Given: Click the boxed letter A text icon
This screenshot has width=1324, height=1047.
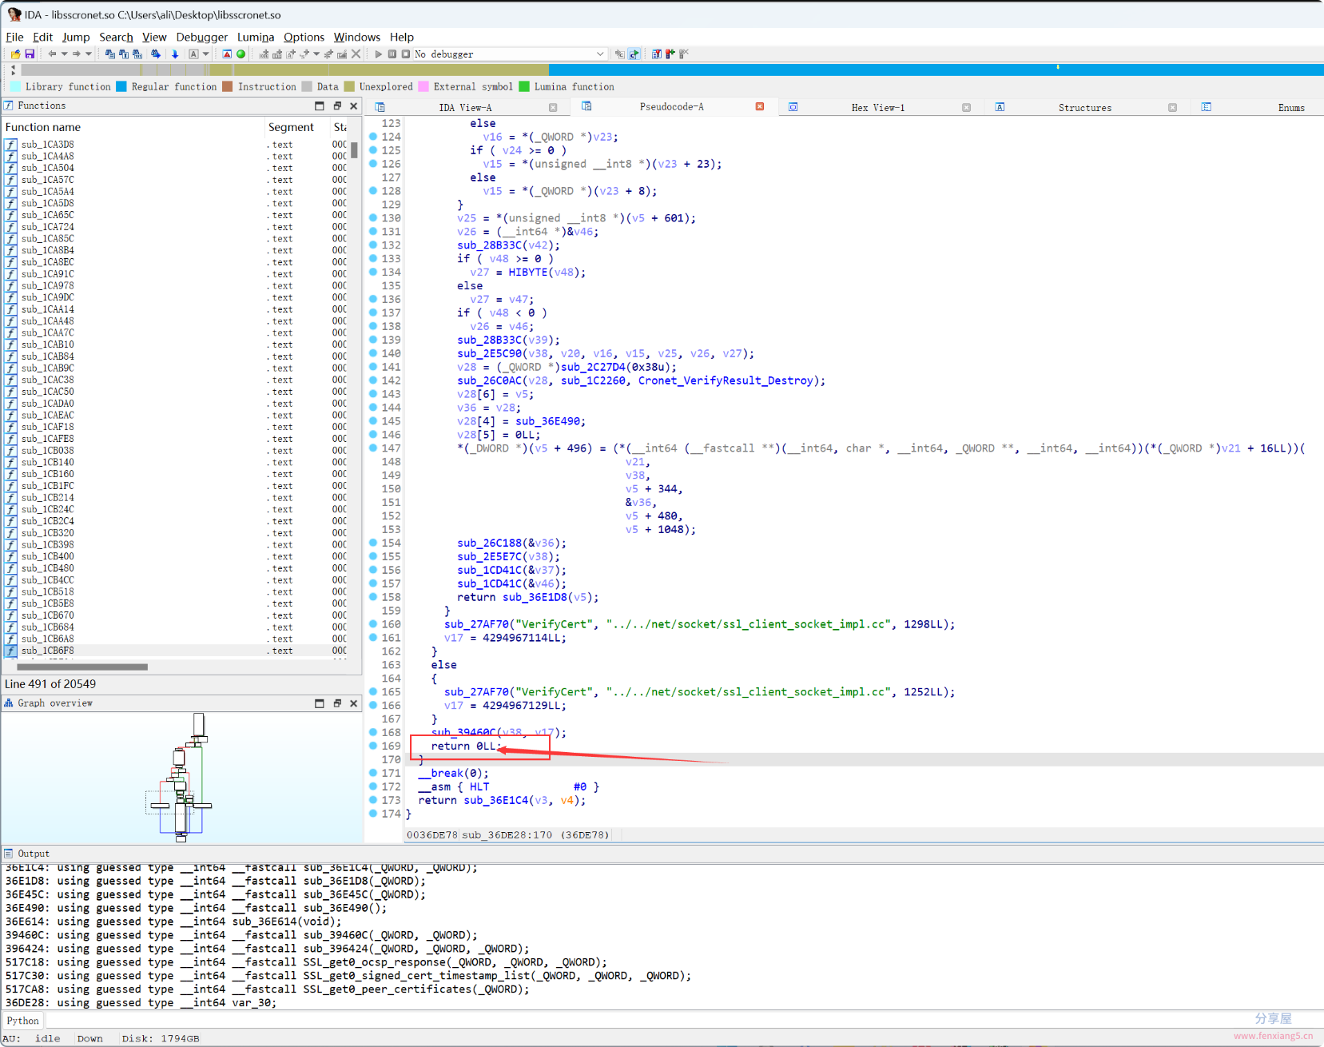Looking at the screenshot, I should [x=193, y=54].
